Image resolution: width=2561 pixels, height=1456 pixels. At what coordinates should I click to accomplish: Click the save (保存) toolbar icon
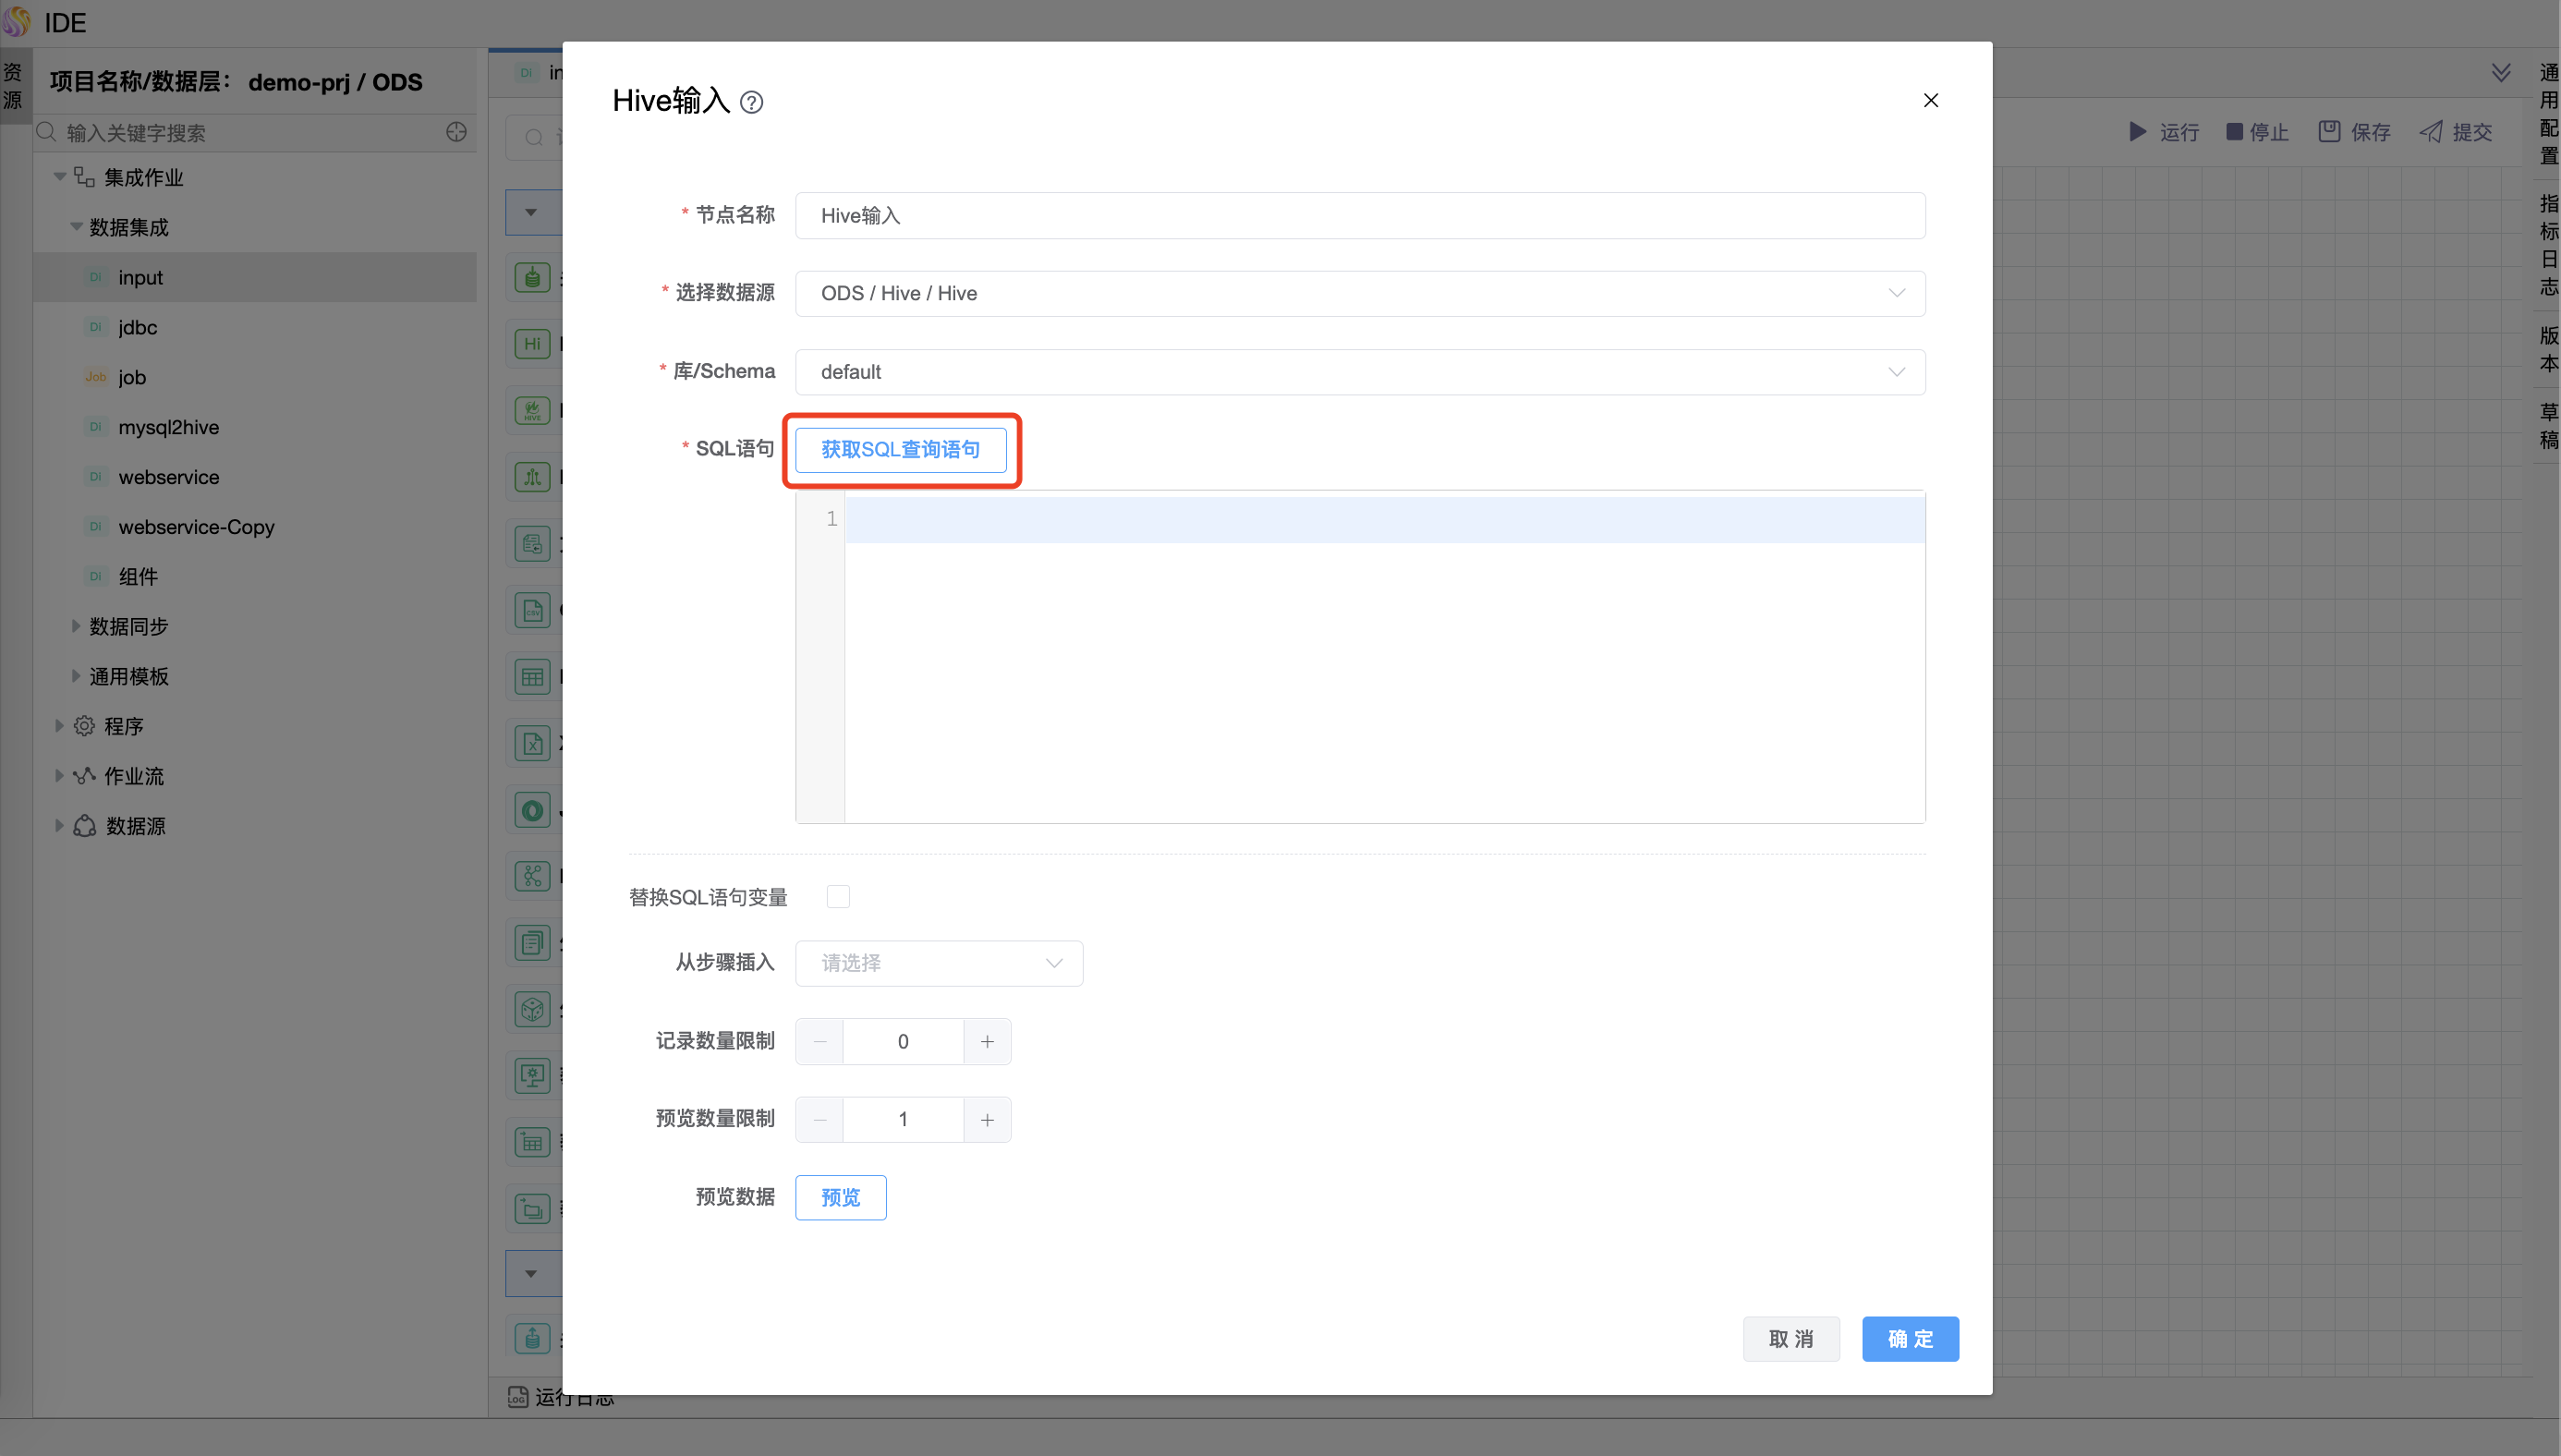click(x=2329, y=132)
